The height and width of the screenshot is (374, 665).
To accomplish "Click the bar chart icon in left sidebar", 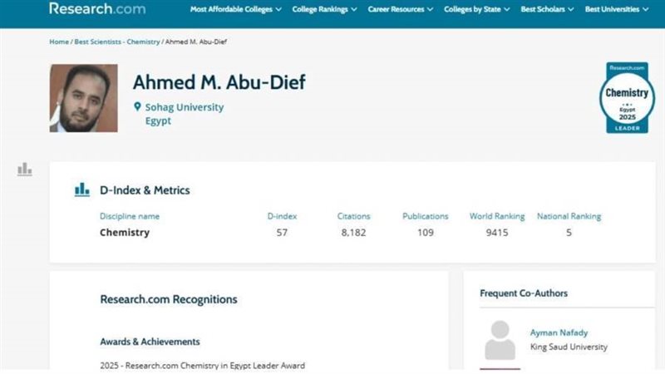I will pyautogui.click(x=25, y=170).
